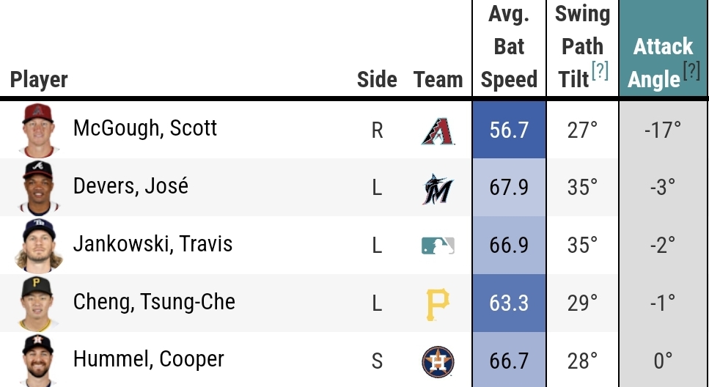Click Travis Jankowski's headshot photo
The width and height of the screenshot is (709, 387).
coord(38,245)
